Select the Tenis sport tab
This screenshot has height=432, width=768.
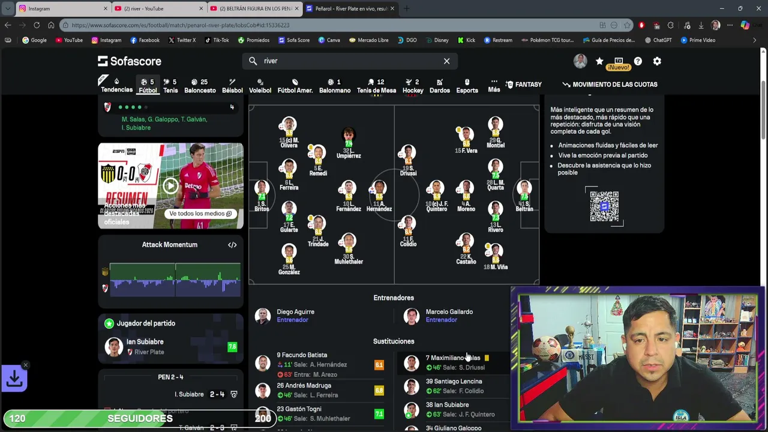pyautogui.click(x=170, y=86)
